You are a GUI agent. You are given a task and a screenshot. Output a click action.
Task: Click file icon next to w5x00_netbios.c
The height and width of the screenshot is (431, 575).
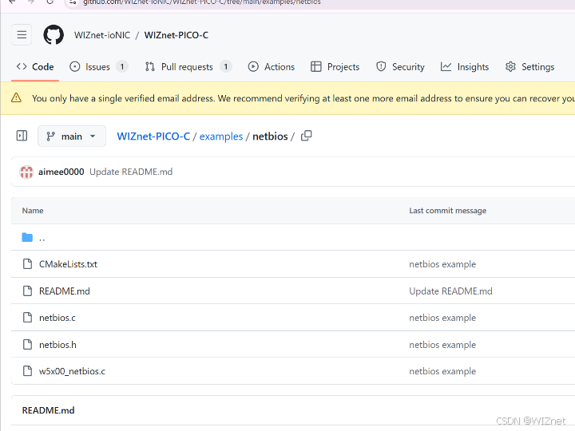point(27,371)
